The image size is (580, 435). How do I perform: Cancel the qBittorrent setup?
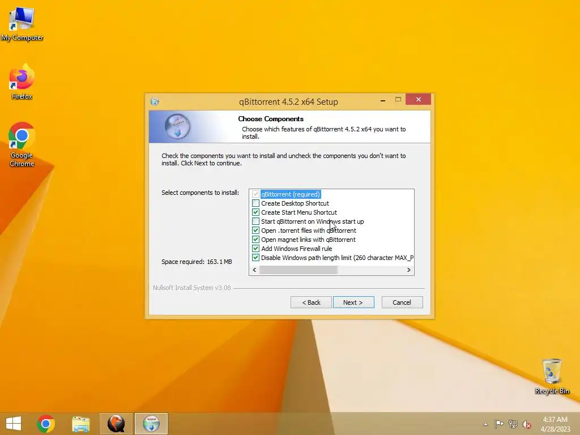click(x=402, y=302)
